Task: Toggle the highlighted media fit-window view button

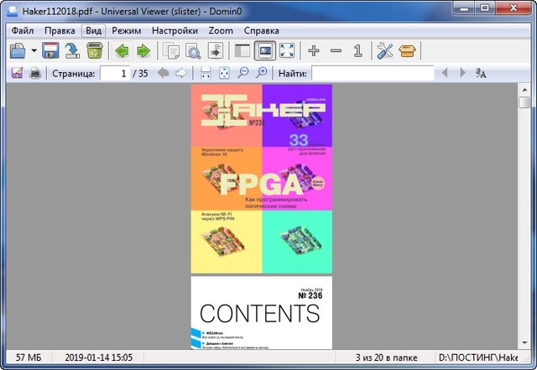Action: coord(265,51)
